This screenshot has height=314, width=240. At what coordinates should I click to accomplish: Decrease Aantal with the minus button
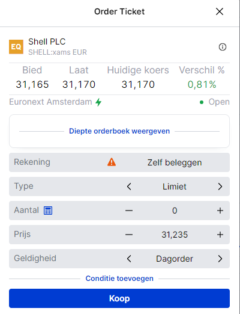click(129, 211)
